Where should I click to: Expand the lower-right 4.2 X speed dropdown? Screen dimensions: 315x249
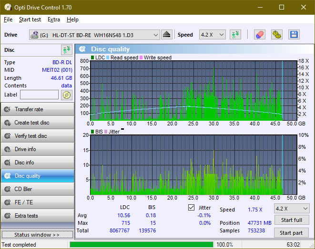pos(291,209)
